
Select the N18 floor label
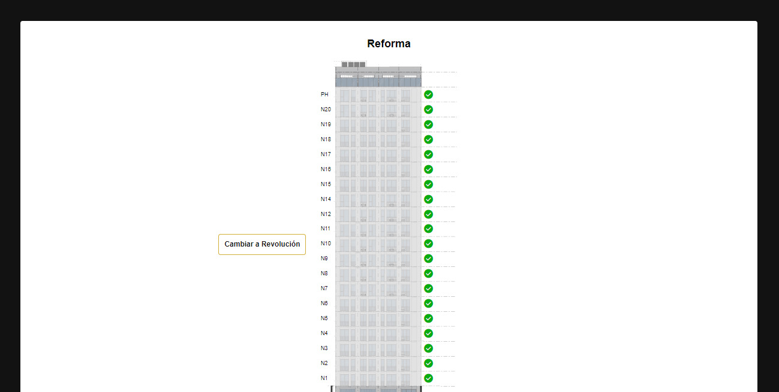point(326,139)
